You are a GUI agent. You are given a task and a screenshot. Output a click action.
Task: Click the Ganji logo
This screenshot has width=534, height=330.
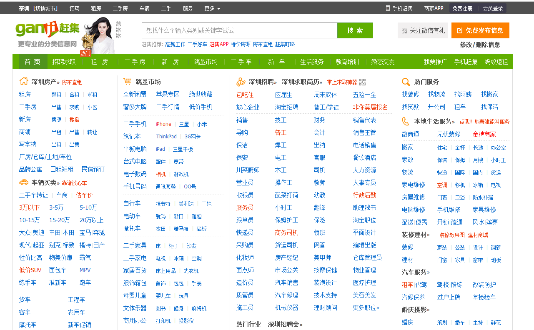[x=47, y=29]
